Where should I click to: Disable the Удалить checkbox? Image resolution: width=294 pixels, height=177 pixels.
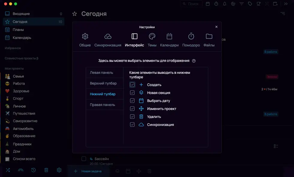pyautogui.click(x=132, y=117)
